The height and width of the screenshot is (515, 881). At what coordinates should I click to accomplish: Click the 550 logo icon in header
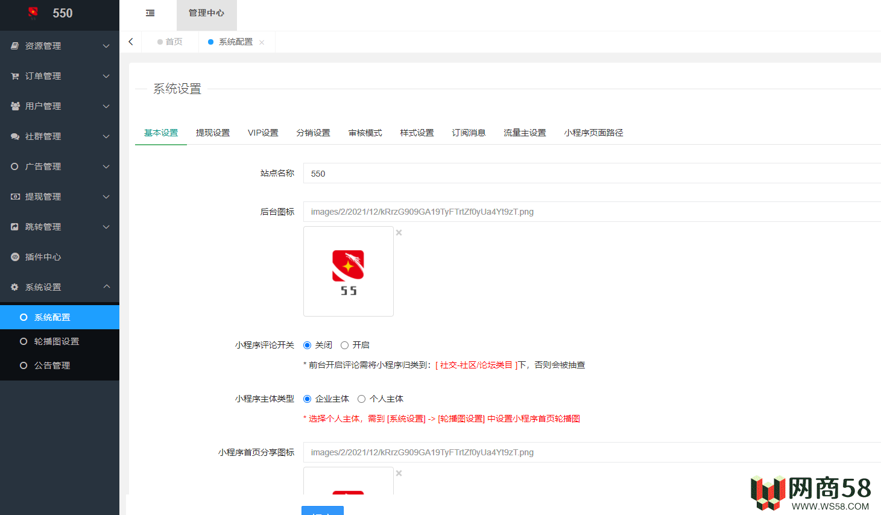(x=33, y=13)
